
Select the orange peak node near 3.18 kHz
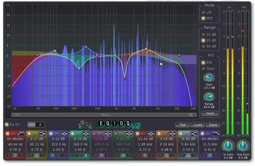(146, 49)
